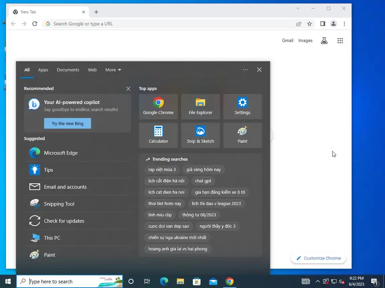The width and height of the screenshot is (385, 288).
Task: Open Chrome tab search chevron
Action: pos(298,9)
